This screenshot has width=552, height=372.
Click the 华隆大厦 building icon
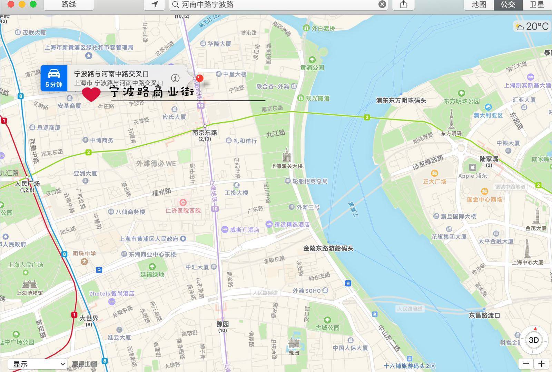point(203,44)
